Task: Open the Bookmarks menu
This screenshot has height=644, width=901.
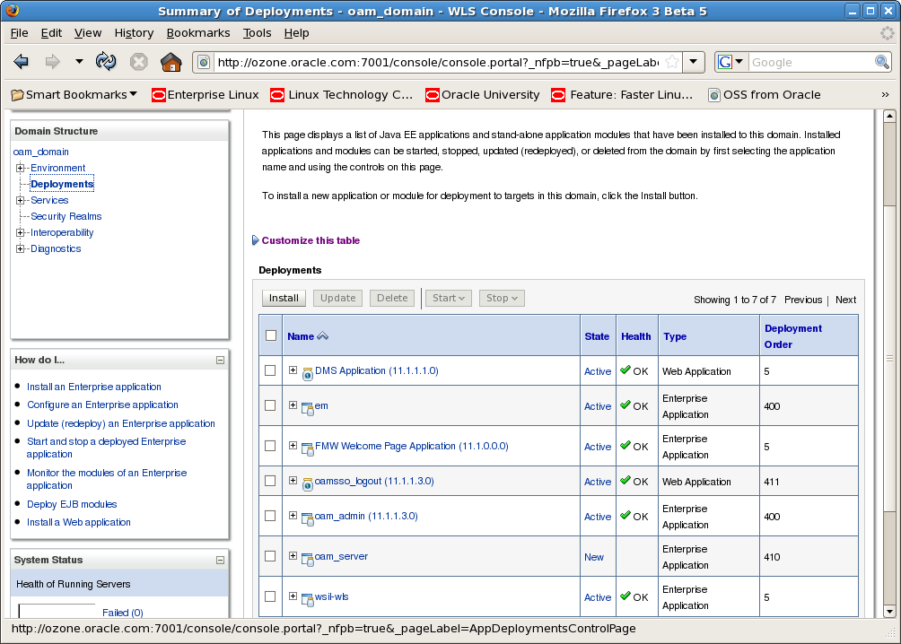Action: pos(197,32)
